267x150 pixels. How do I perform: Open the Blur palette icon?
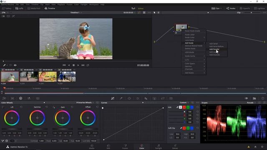tap(146, 98)
